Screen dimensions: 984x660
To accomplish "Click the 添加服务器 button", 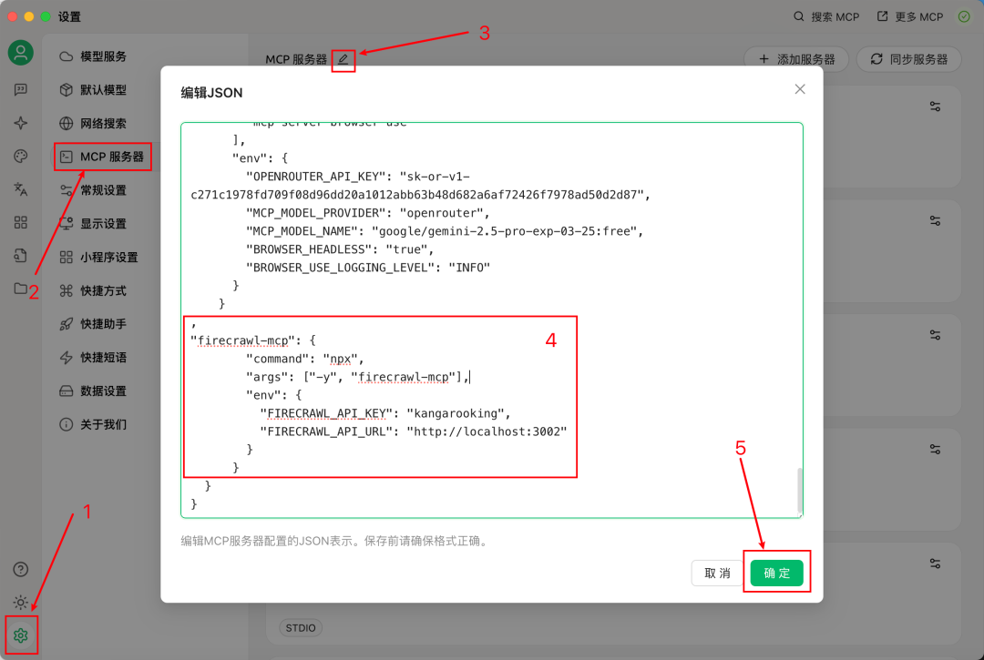I will point(796,59).
